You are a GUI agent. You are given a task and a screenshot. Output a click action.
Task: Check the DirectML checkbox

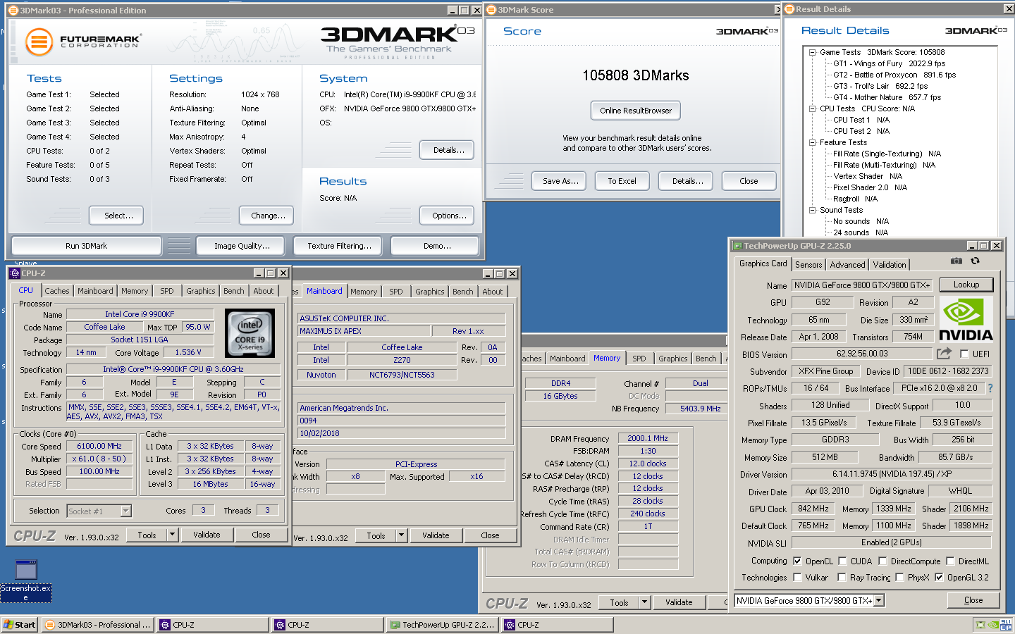coord(950,561)
